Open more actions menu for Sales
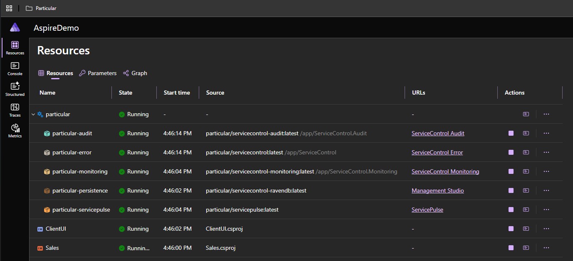The image size is (573, 261). [x=546, y=248]
